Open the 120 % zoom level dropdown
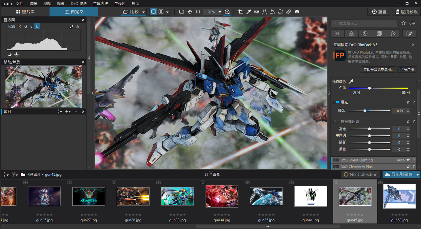Screen dimensions: 421x229 220,12
